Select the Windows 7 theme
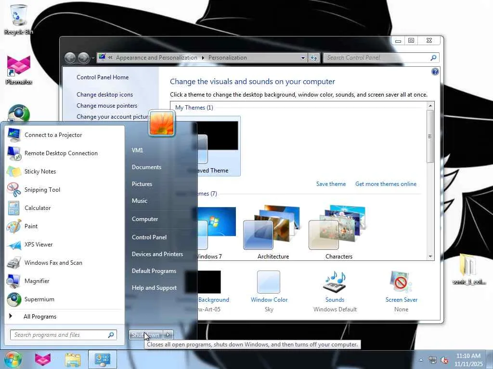Screen dimensions: 493x369 pyautogui.click(x=217, y=232)
